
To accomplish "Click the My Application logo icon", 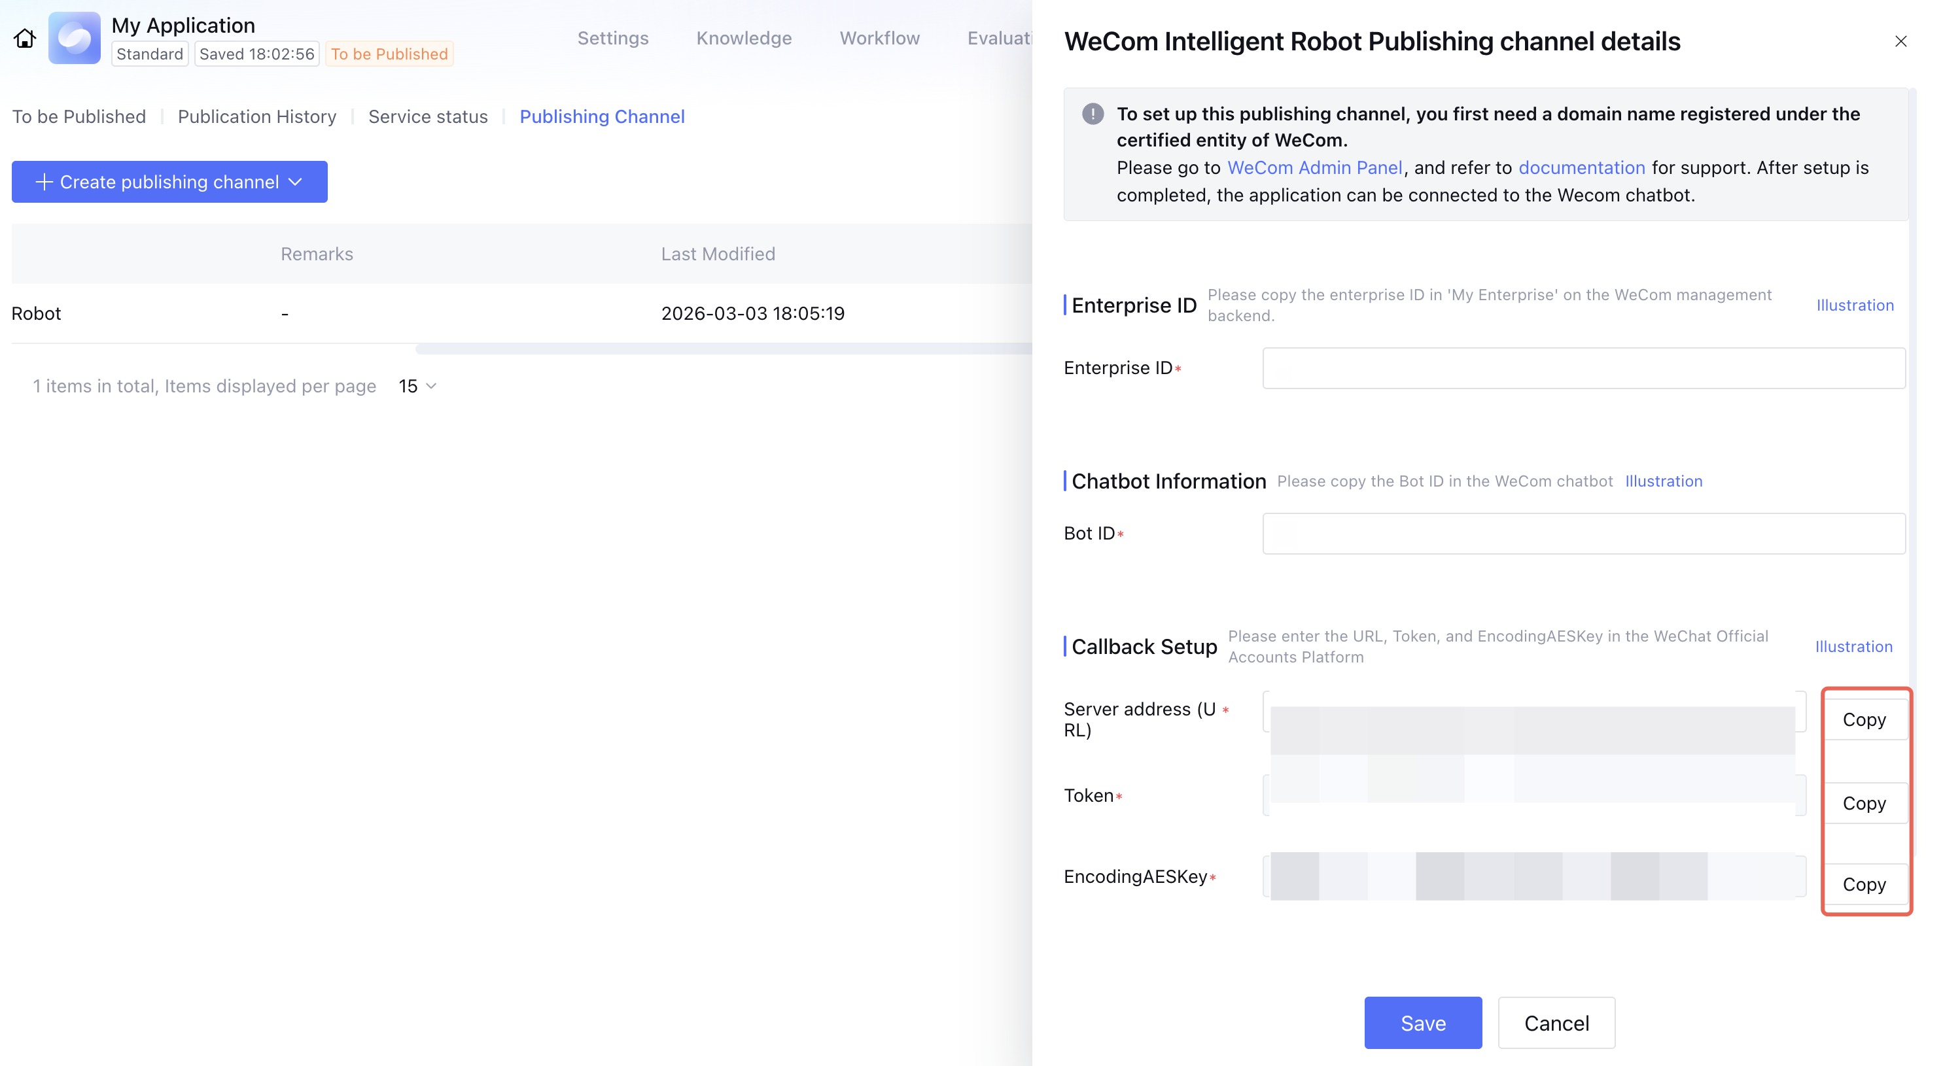I will [x=74, y=39].
